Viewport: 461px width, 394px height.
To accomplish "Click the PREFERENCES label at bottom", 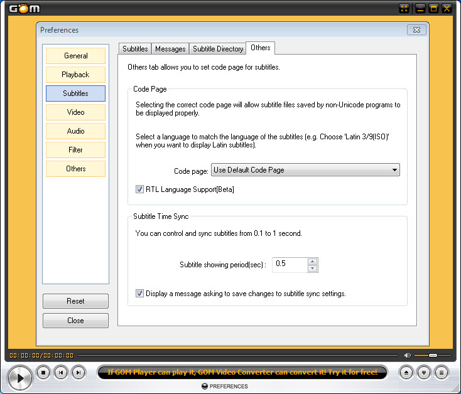I will point(229,386).
